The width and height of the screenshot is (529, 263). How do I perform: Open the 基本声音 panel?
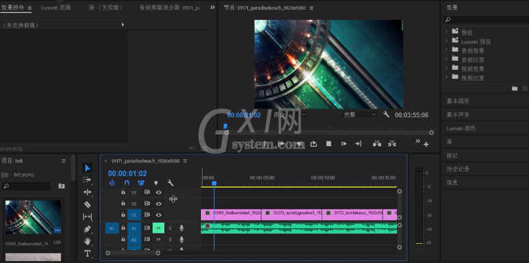click(458, 115)
